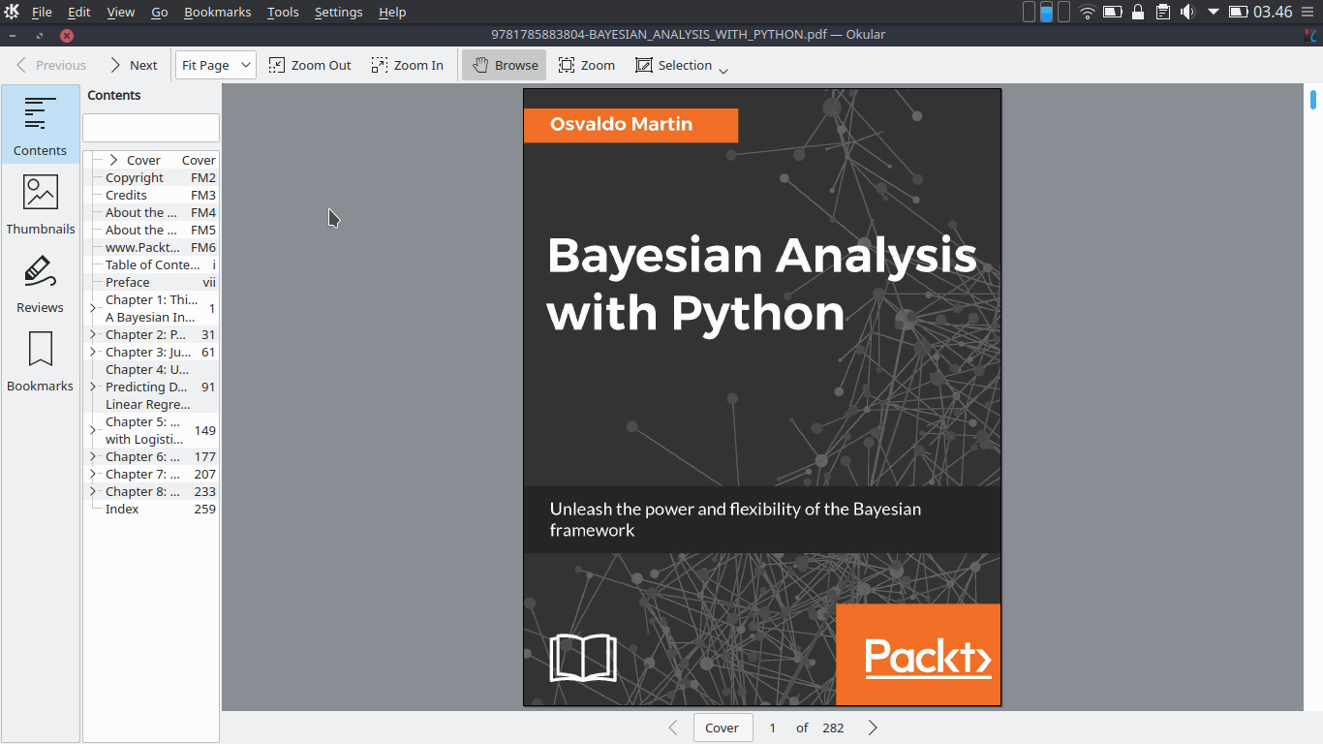The width and height of the screenshot is (1323, 744).
Task: Expand Chapter 5 in contents tree
Action: [x=93, y=430]
